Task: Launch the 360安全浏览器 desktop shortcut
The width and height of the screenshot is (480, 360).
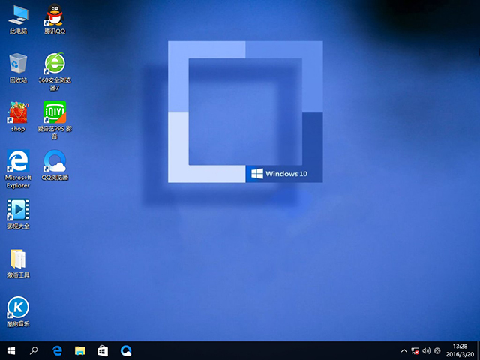Action: 54,63
